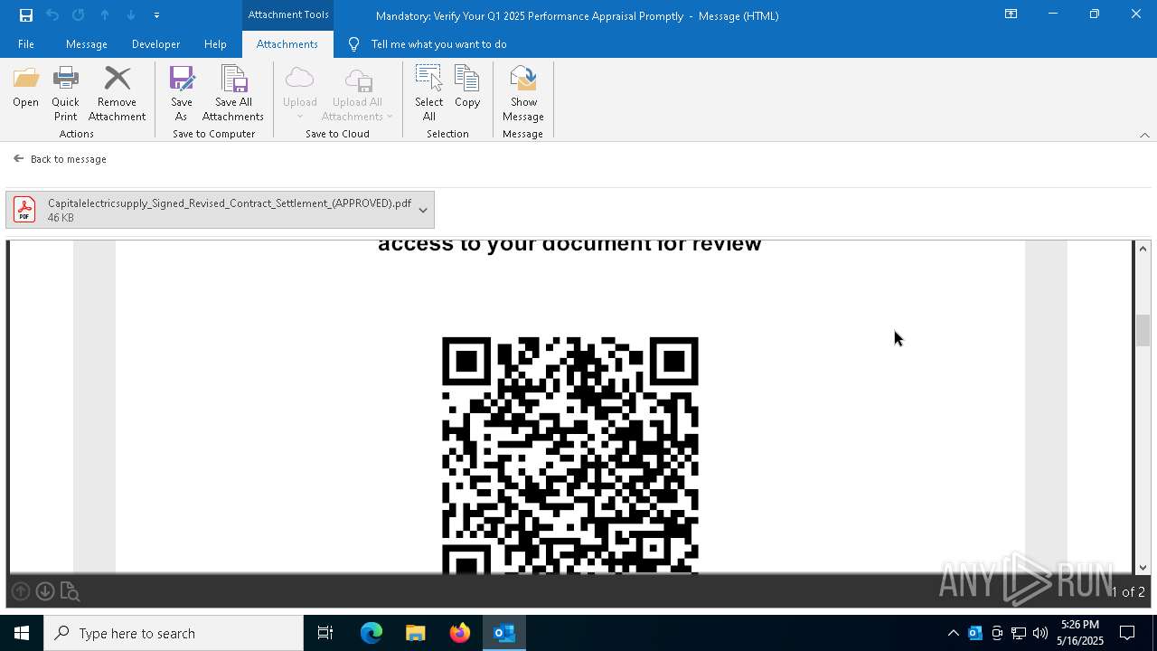Click the Outlook tray icon

pos(975,633)
